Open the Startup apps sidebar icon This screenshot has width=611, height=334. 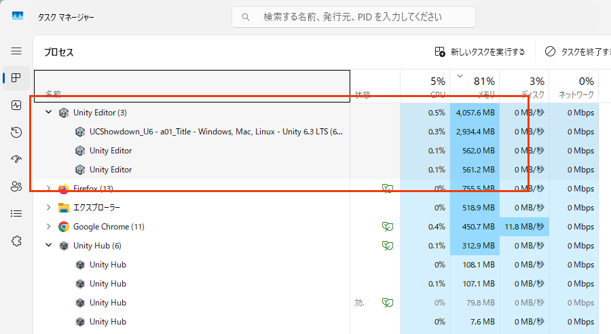pos(16,160)
